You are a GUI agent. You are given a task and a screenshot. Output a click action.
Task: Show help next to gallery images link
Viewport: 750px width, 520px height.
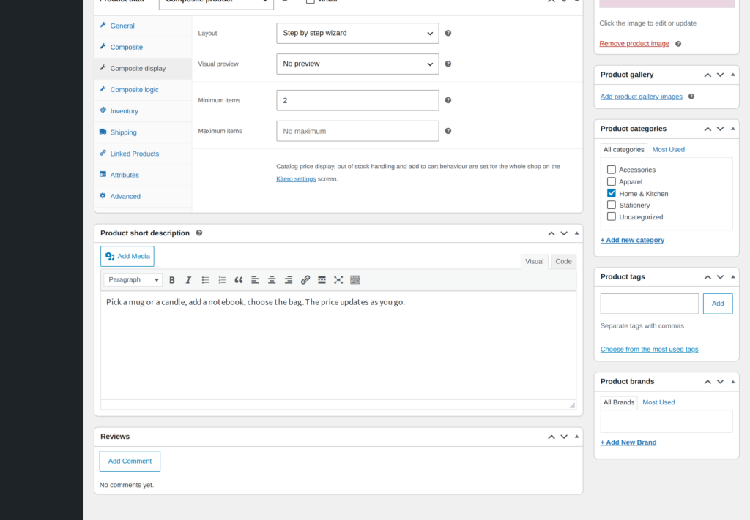691,97
